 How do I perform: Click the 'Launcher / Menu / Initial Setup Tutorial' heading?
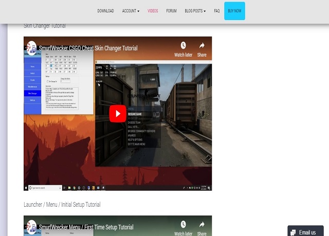(62, 205)
